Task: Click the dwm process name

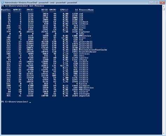Action: coord(81,30)
